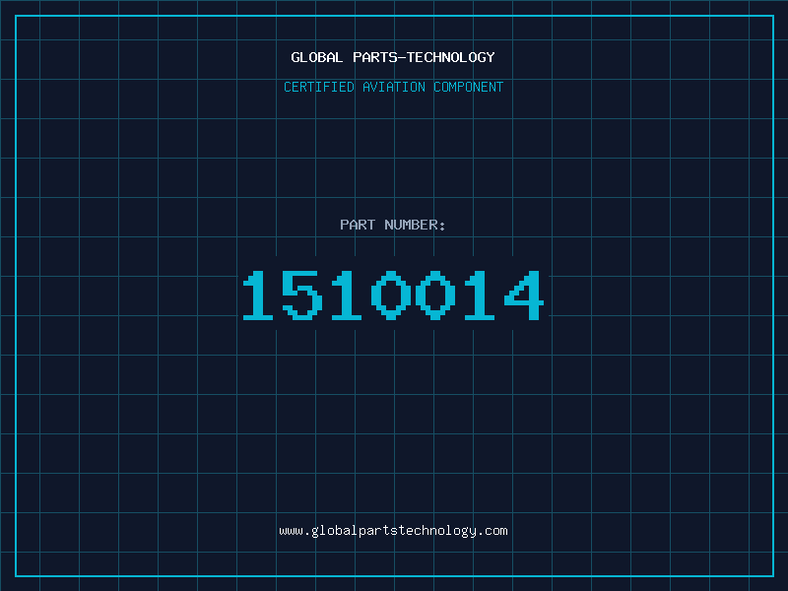The width and height of the screenshot is (788, 591).
Task: Click the GLOBAL PARTS-TECHNOLOGY heading
Action: pyautogui.click(x=393, y=57)
